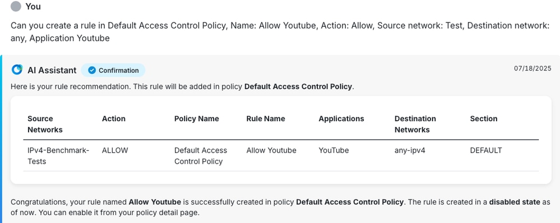Click the AI Assistant logo icon
Image resolution: width=560 pixels, height=223 pixels.
(17, 70)
